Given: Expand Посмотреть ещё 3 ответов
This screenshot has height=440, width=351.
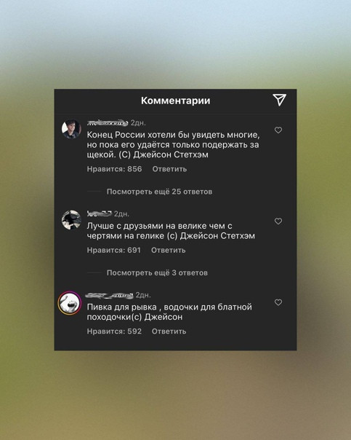Looking at the screenshot, I should coord(157,272).
